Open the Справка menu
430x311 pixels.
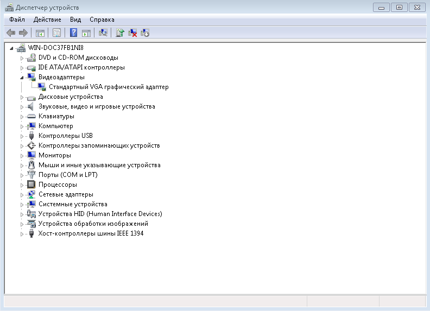[x=102, y=20]
